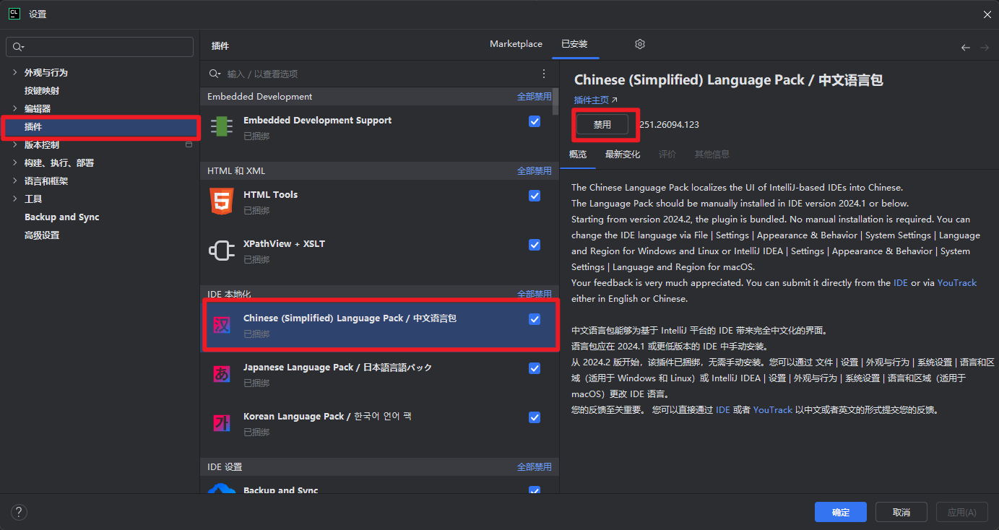Toggle the Backup and Sync plugin checkbox

535,490
